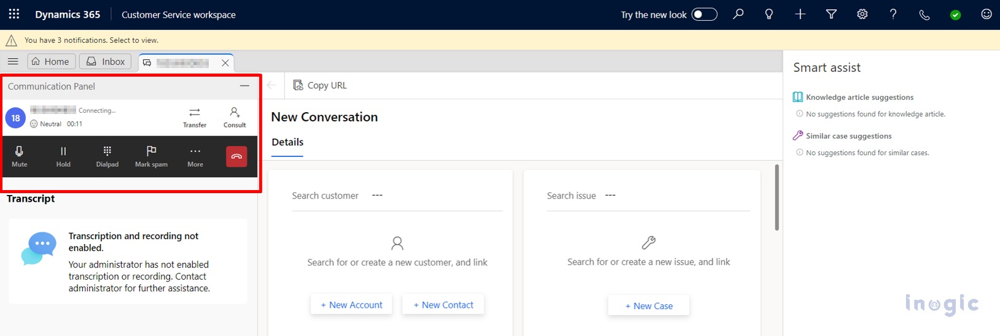The image size is (1000, 336).
Task: Mute the call microphone
Action: click(20, 156)
